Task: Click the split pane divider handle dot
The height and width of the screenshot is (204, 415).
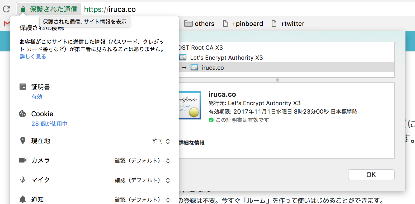Action: (277, 80)
